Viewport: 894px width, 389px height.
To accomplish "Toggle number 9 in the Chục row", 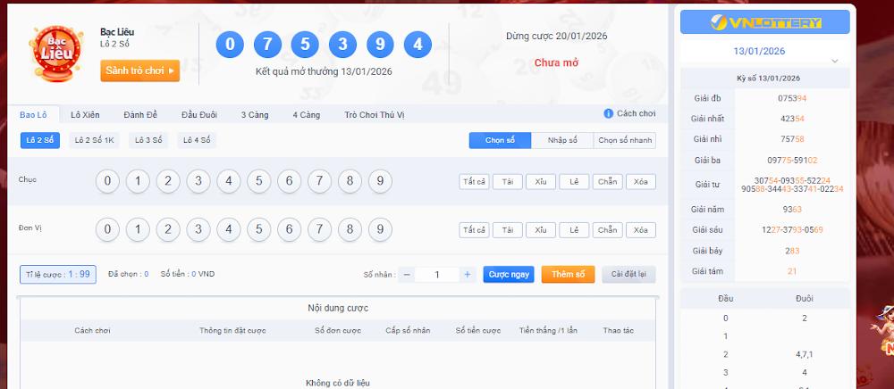I will tap(380, 181).
